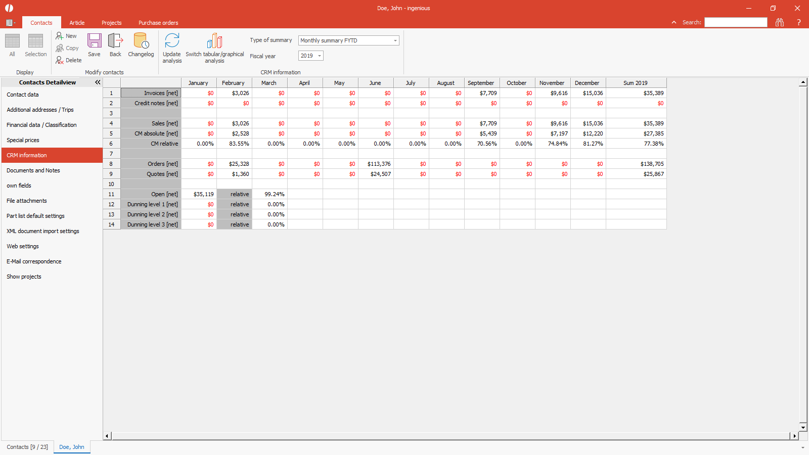Open the Type of summary dropdown
Screen dimensions: 809x455
coord(395,40)
